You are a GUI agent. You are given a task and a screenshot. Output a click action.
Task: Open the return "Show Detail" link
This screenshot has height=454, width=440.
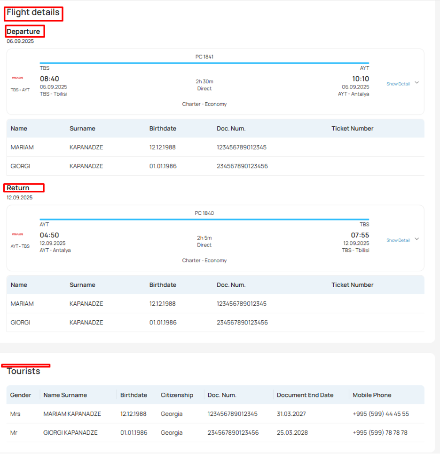pos(397,240)
